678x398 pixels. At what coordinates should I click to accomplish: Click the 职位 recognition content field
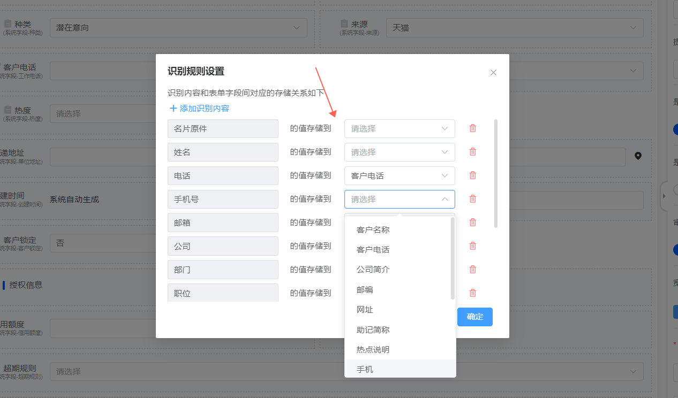click(x=223, y=293)
